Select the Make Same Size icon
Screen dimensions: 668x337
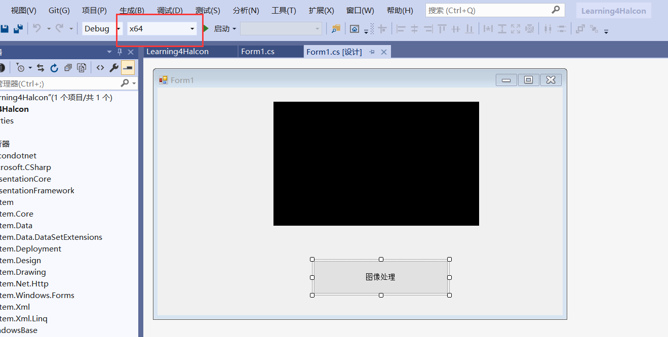[x=516, y=29]
